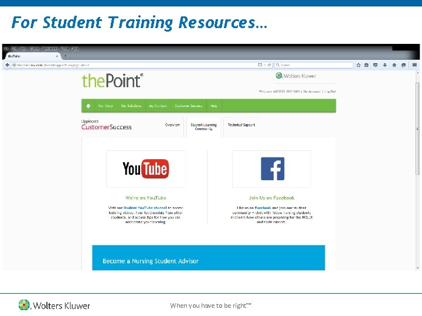Click the reload page icon
This screenshot has width=422, height=316.
[x=269, y=65]
